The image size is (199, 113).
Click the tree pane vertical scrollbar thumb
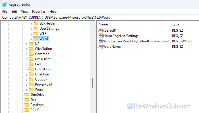pyautogui.click(x=92, y=82)
